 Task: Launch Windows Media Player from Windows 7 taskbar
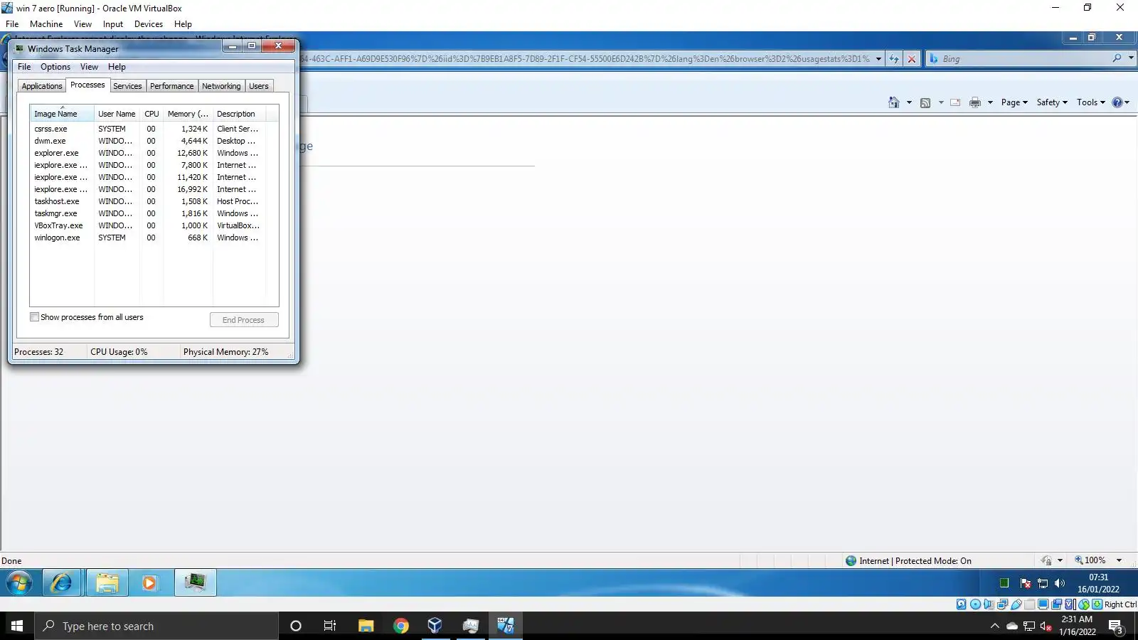[x=149, y=583]
